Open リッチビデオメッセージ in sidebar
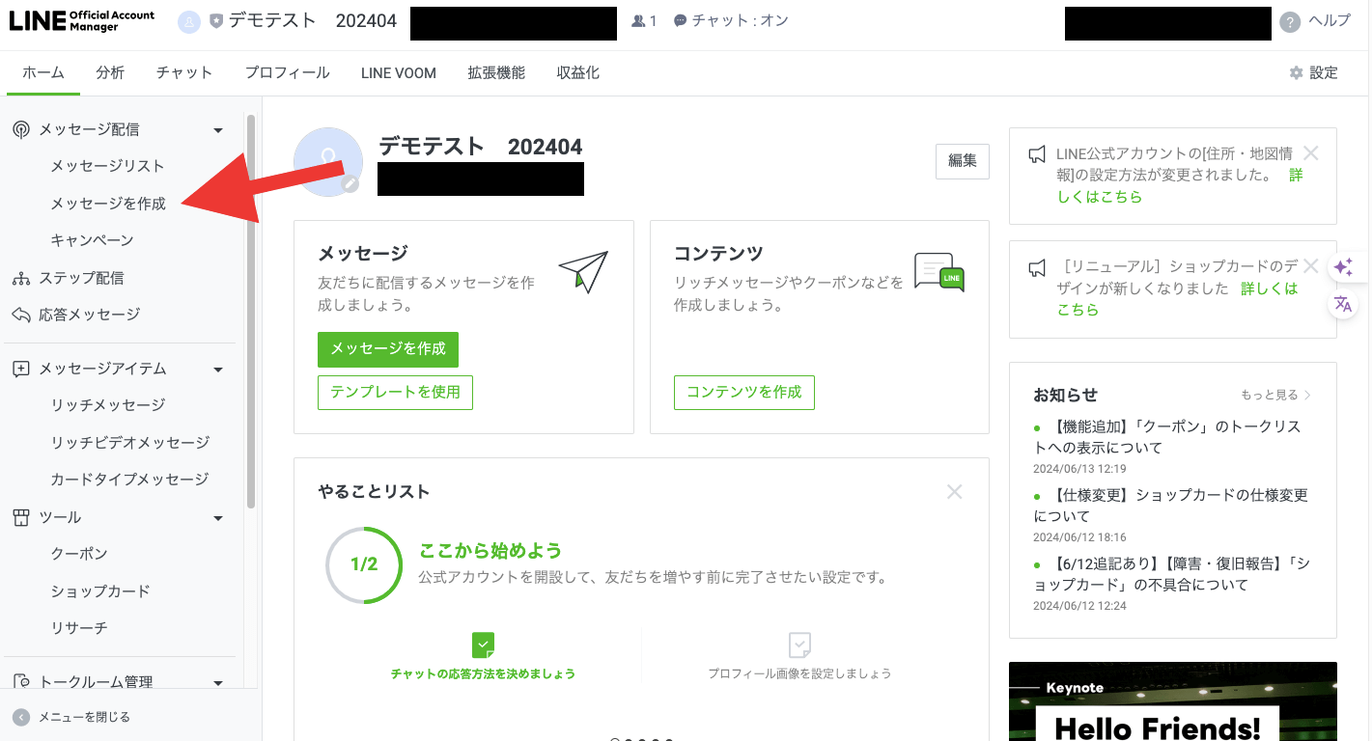 130,443
